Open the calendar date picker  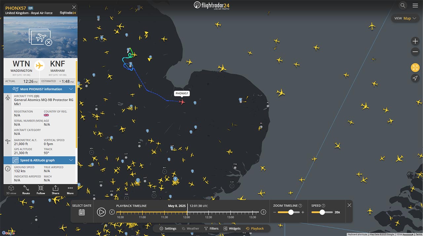click(82, 212)
